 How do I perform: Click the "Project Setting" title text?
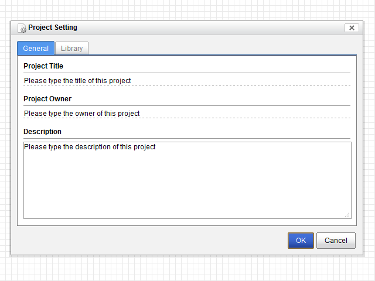click(x=53, y=28)
